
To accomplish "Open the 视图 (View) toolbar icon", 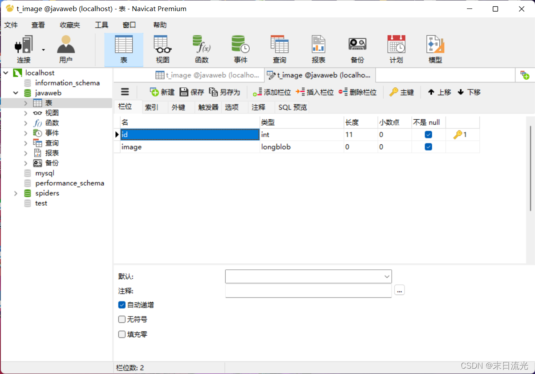I will click(162, 49).
